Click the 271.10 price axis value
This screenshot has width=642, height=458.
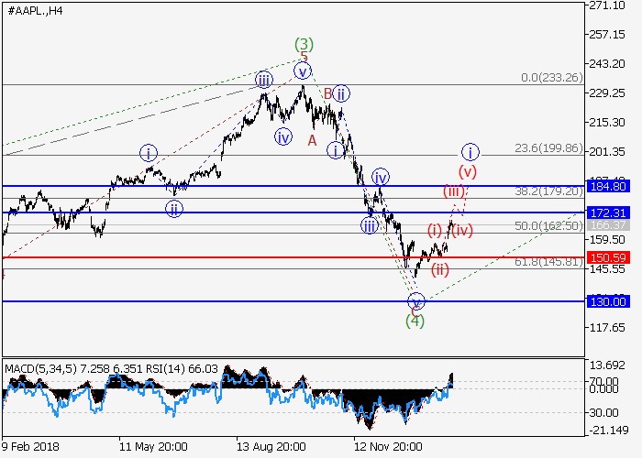coord(607,5)
